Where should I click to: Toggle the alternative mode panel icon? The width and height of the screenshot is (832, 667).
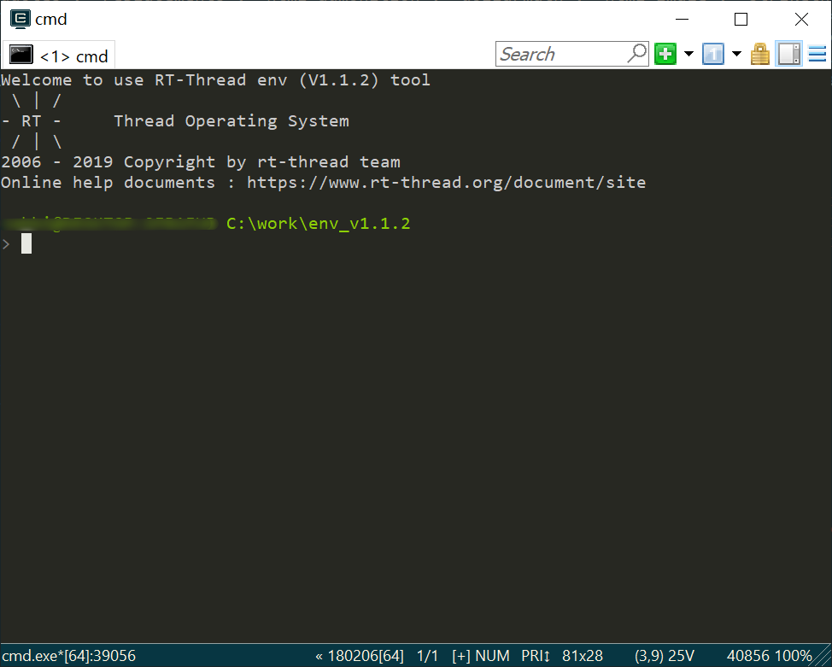pyautogui.click(x=789, y=54)
